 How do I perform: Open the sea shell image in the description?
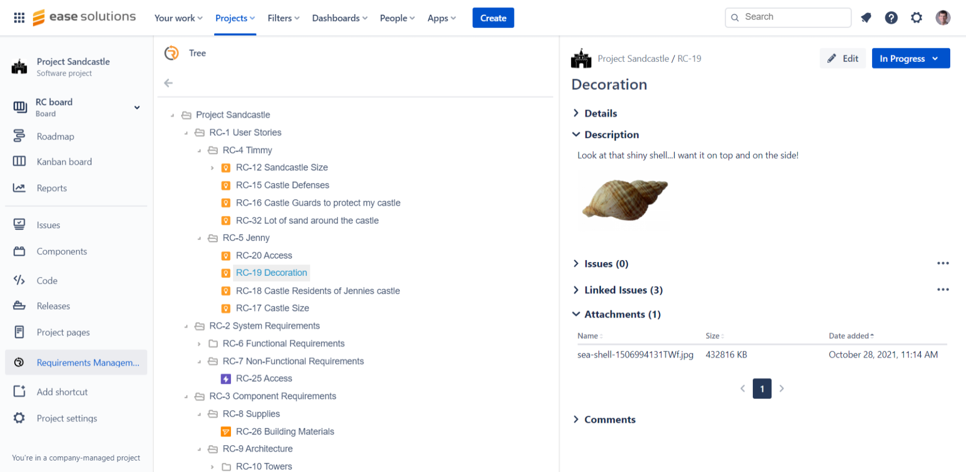tap(624, 200)
